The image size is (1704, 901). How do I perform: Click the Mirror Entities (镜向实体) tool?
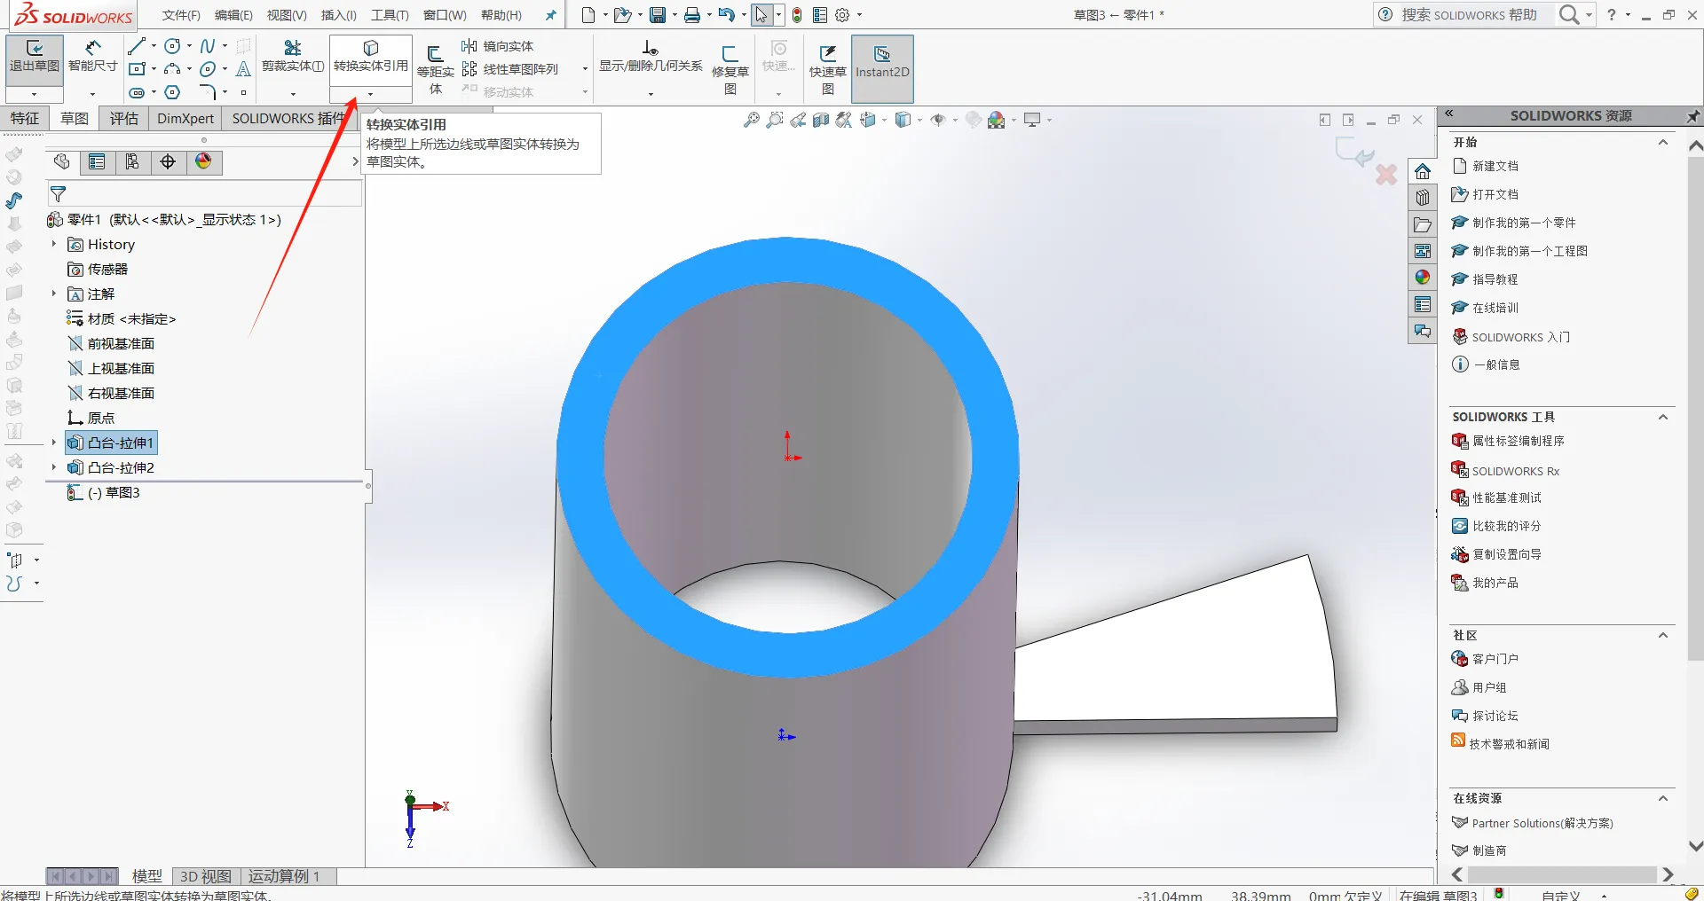tap(498, 46)
